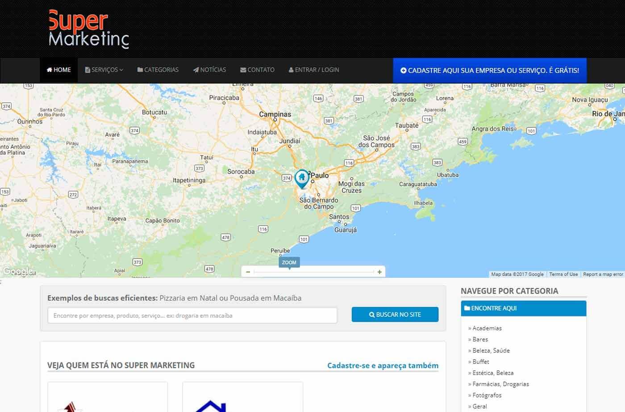Screen dimensions: 625x412
Task: Click the Super Marketing logo
Action: [88, 29]
